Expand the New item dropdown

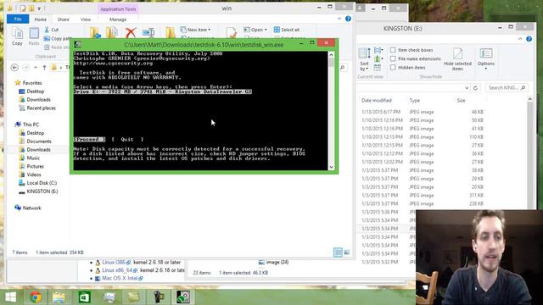pyautogui.click(x=210, y=30)
